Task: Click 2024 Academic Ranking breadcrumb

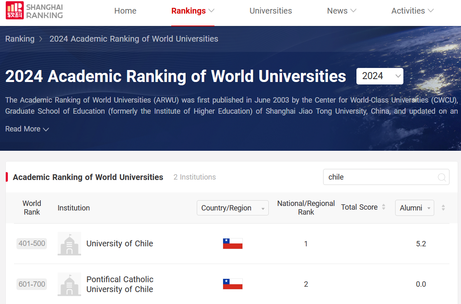Action: 134,39
